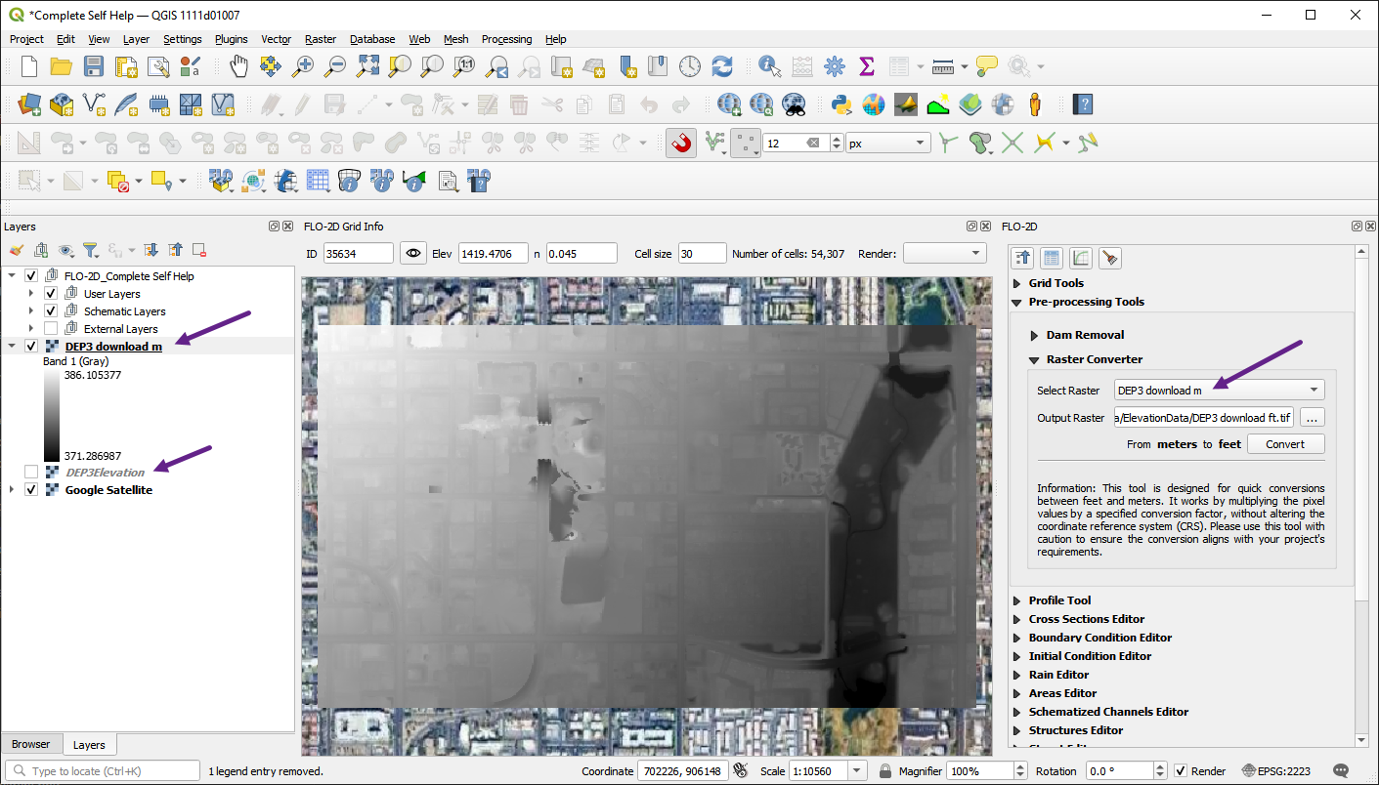Uncheck the Google Satellite layer
Image resolution: width=1379 pixels, height=785 pixels.
pyautogui.click(x=31, y=490)
